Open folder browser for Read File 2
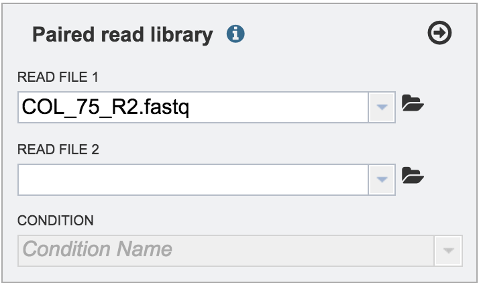This screenshot has height=283, width=479. [413, 175]
